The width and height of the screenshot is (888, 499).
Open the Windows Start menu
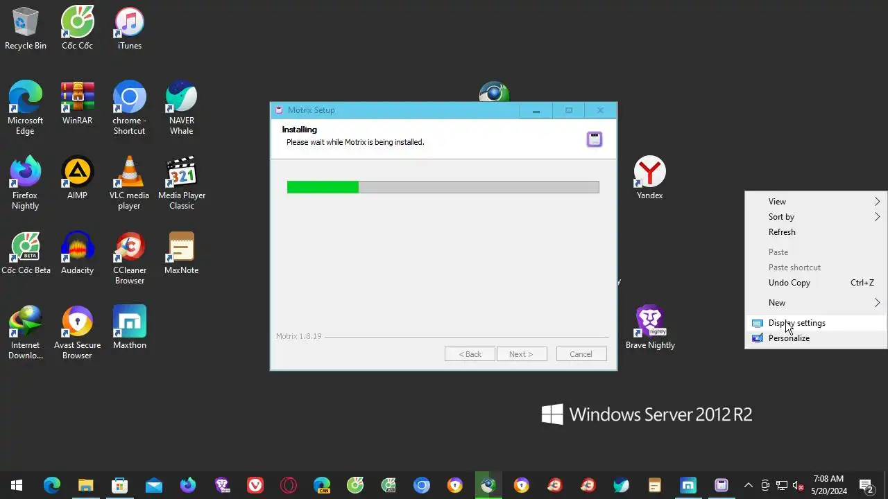[17, 485]
